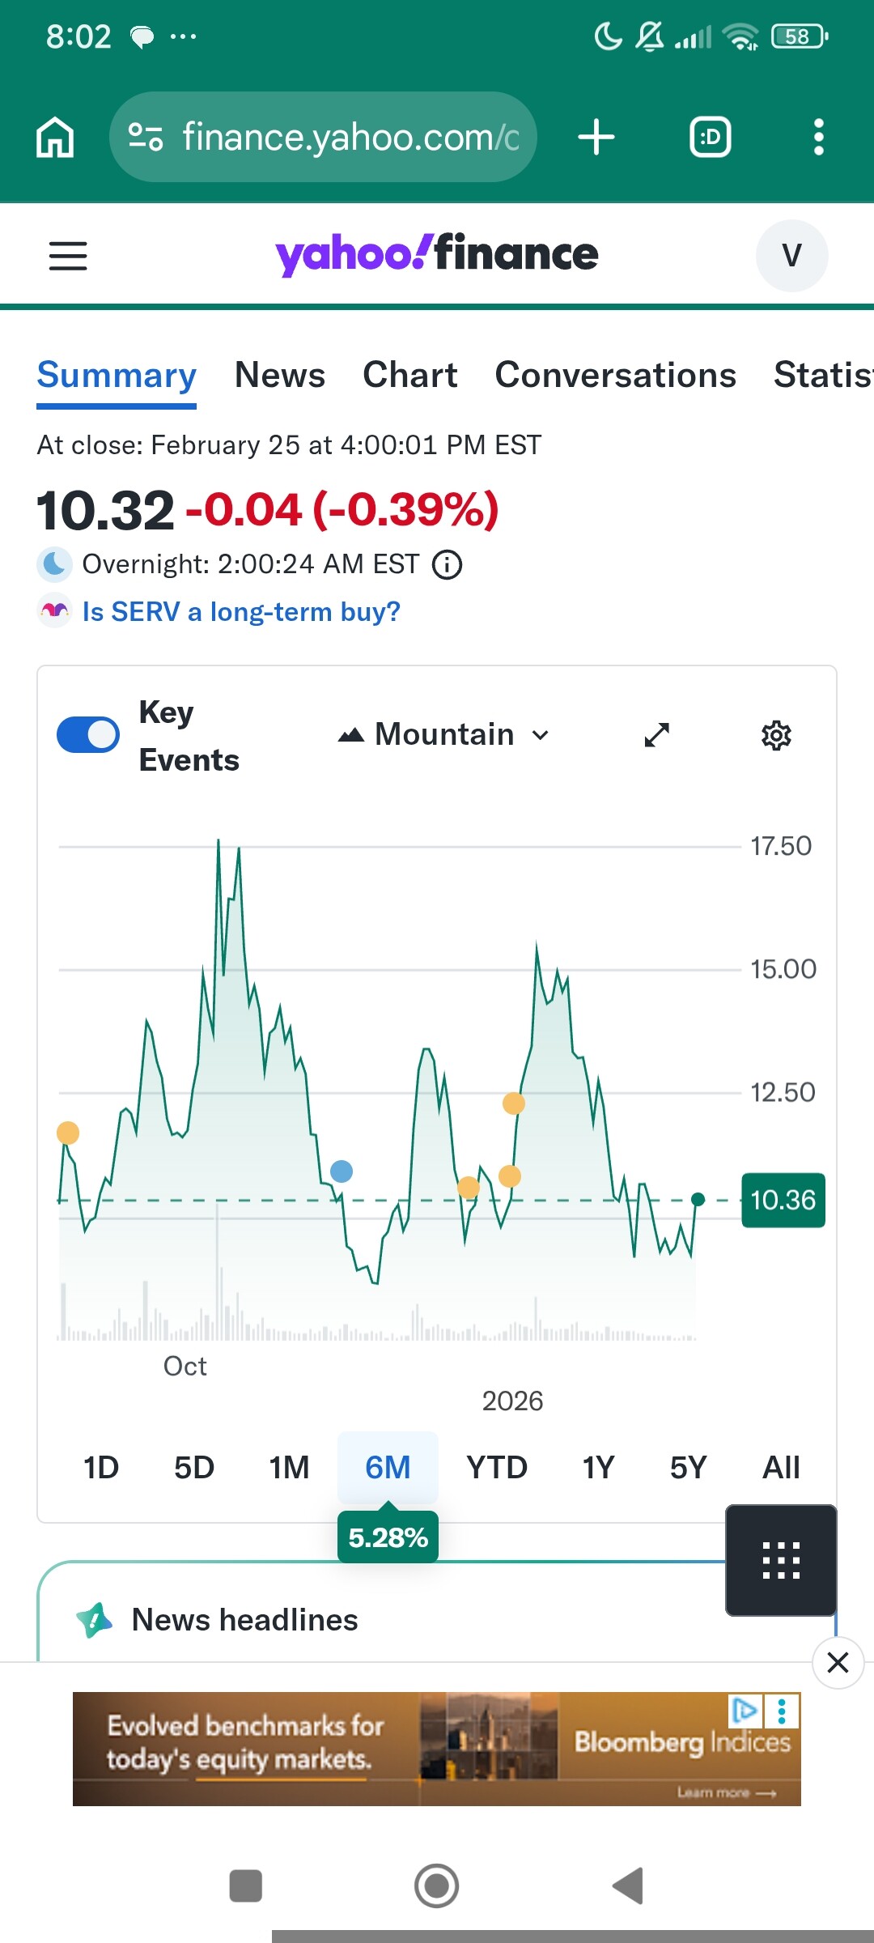Viewport: 874px width, 1943px height.
Task: Open the hamburger navigation menu
Action: click(68, 256)
